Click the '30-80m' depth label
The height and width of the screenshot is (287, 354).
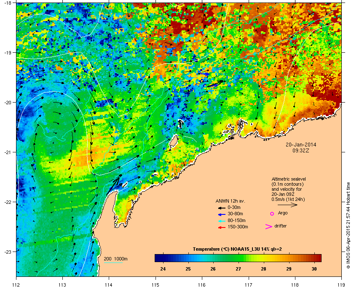click(235, 214)
